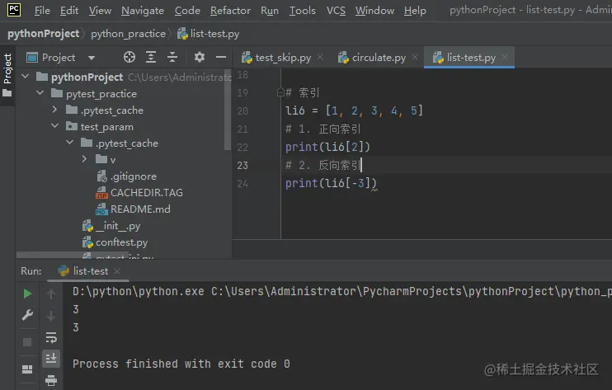Select CACHEDIR.TAG file in tree
This screenshot has height=390, width=612.
pyautogui.click(x=139, y=193)
